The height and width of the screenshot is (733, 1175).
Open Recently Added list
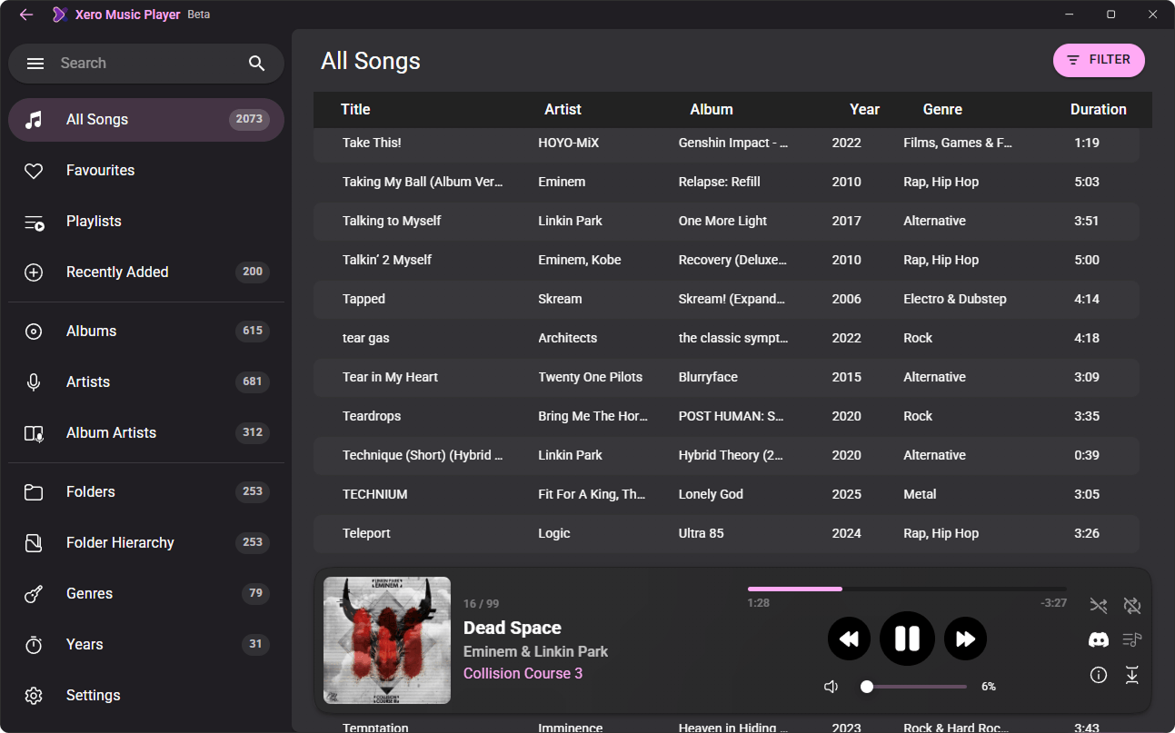[x=146, y=272]
